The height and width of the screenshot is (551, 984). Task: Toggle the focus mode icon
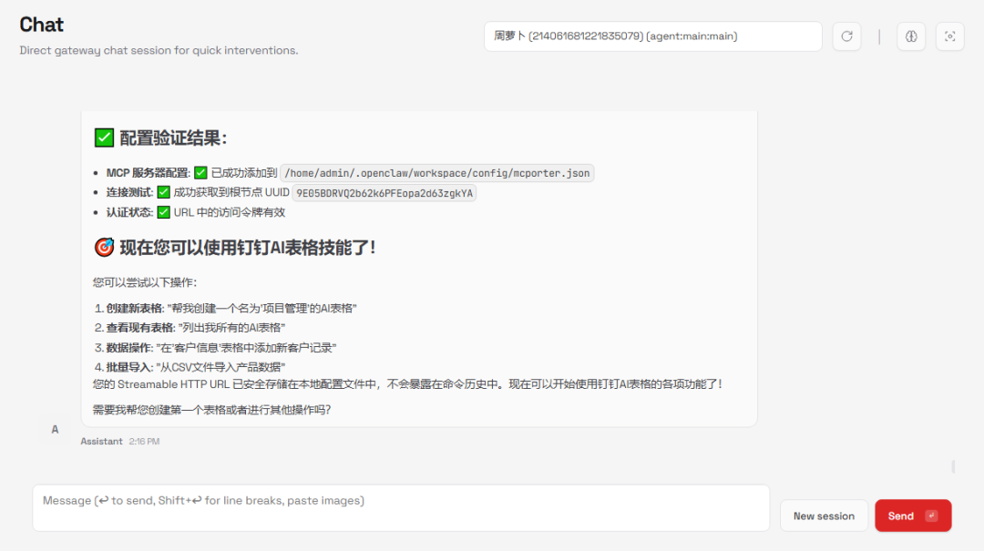[949, 36]
